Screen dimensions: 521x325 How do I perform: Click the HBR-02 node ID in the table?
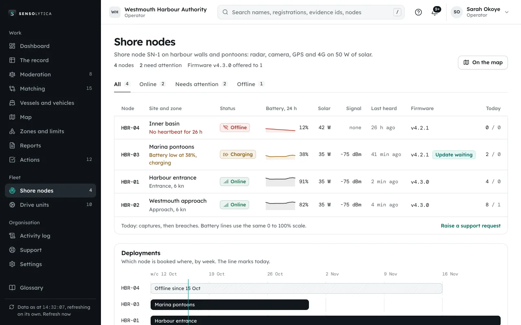pyautogui.click(x=130, y=205)
